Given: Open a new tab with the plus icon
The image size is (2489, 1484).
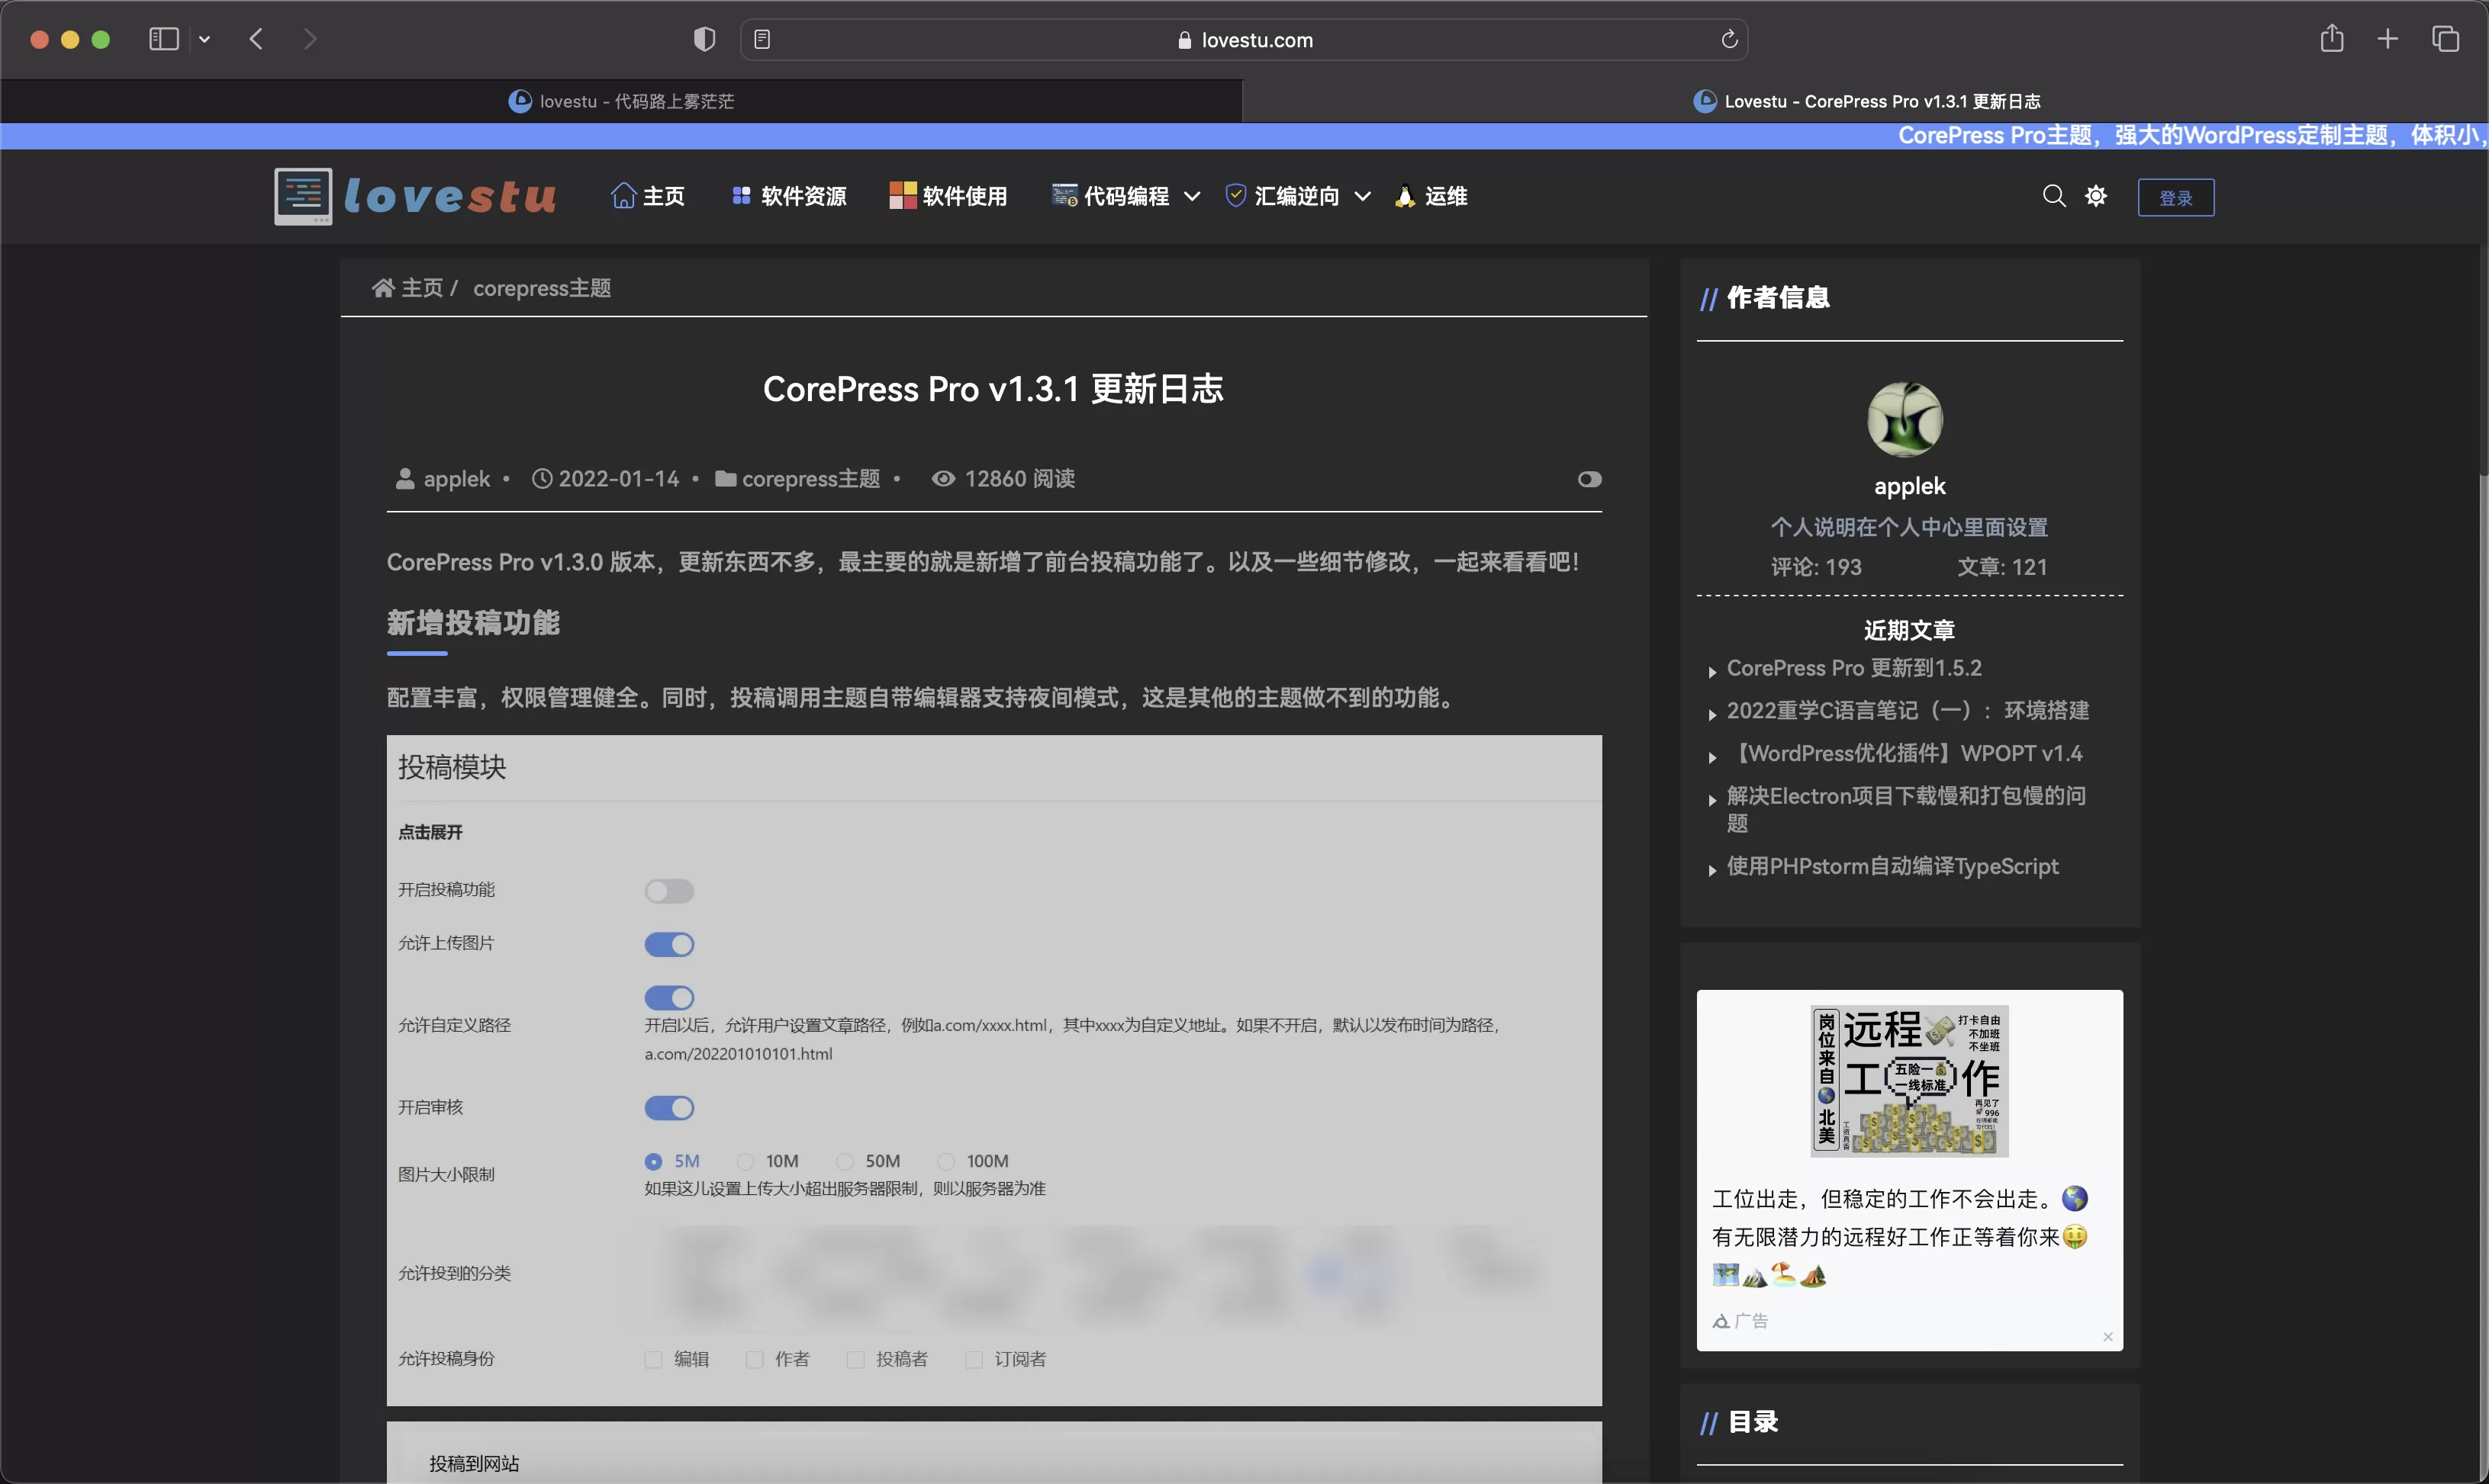Looking at the screenshot, I should (2388, 39).
